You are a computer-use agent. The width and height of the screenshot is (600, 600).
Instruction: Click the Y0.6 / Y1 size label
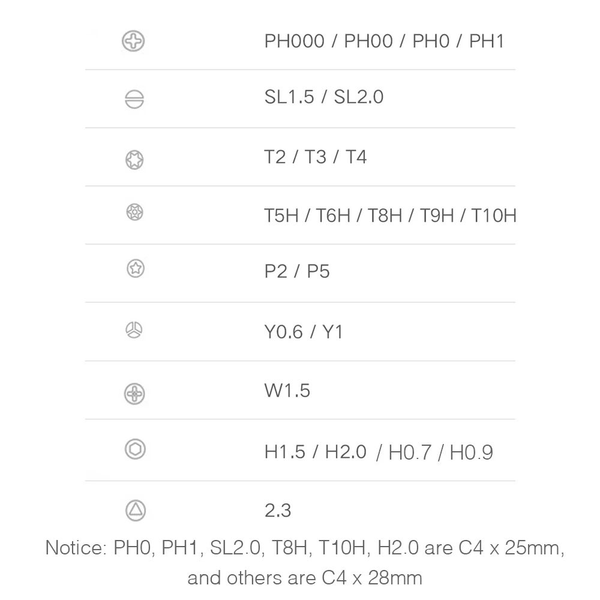[304, 332]
